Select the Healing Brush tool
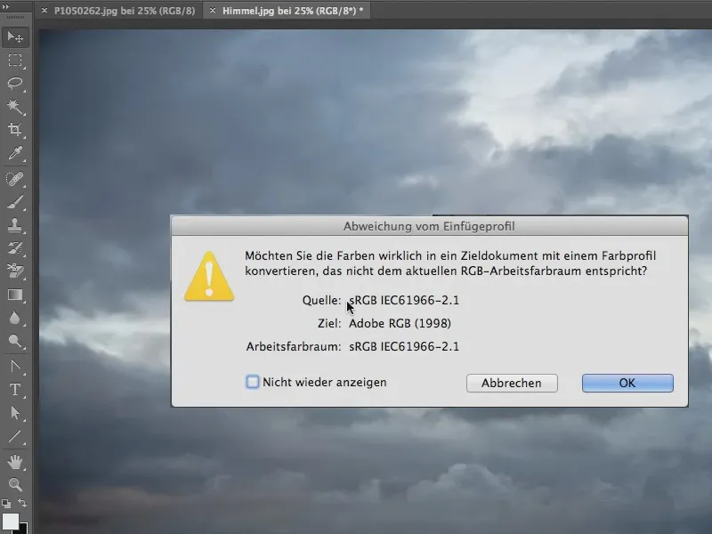 click(15, 179)
